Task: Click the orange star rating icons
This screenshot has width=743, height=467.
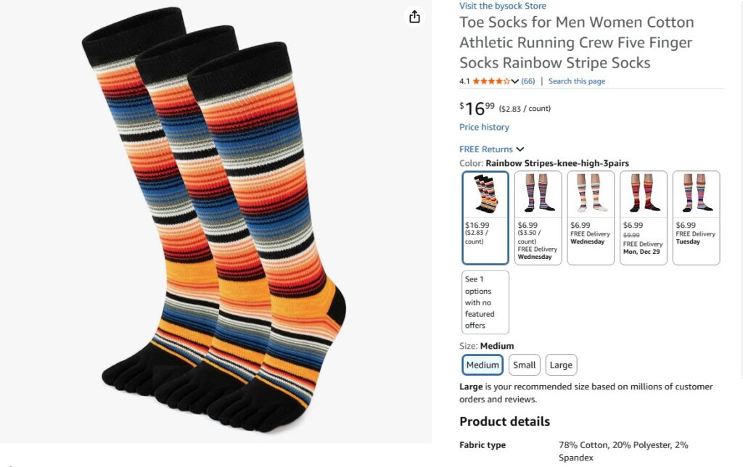Action: [491, 81]
